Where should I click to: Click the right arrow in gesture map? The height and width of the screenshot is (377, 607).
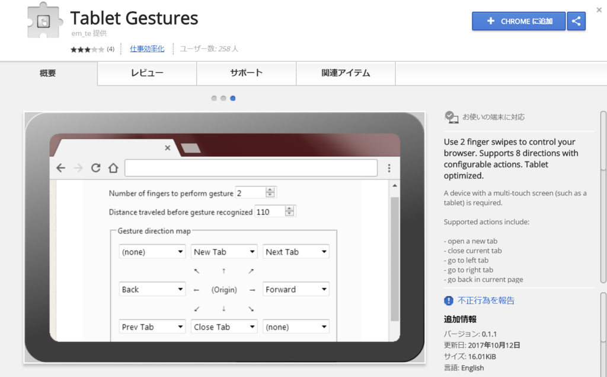pos(252,290)
